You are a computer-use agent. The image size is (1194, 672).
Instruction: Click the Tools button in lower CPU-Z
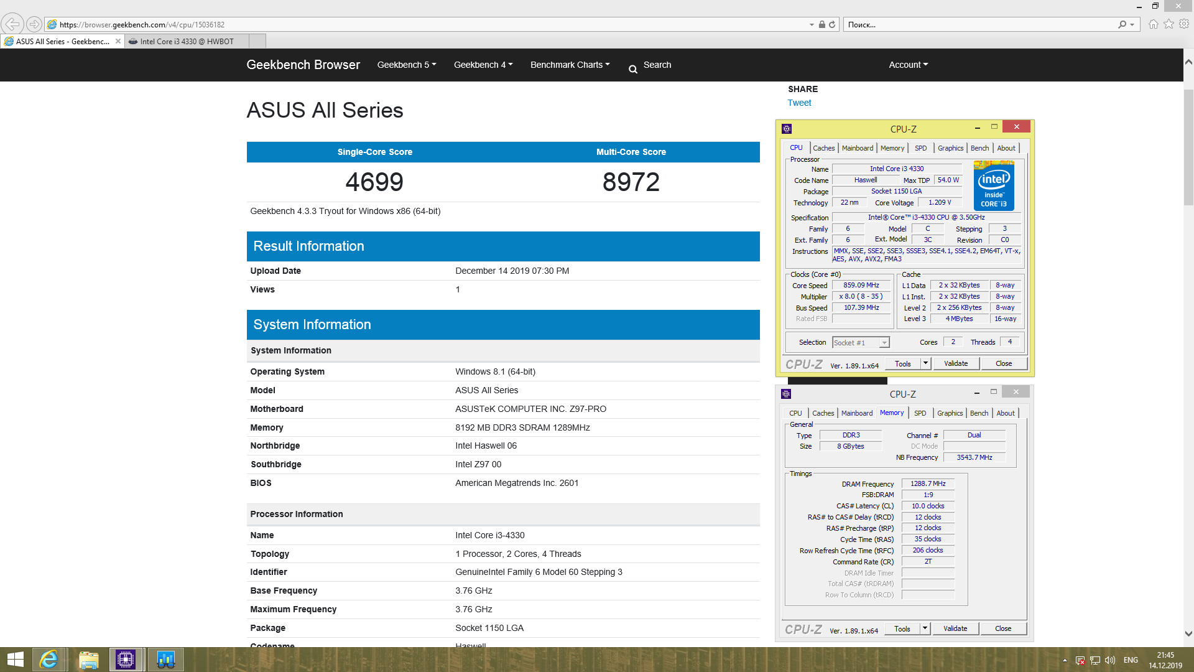[x=902, y=629]
